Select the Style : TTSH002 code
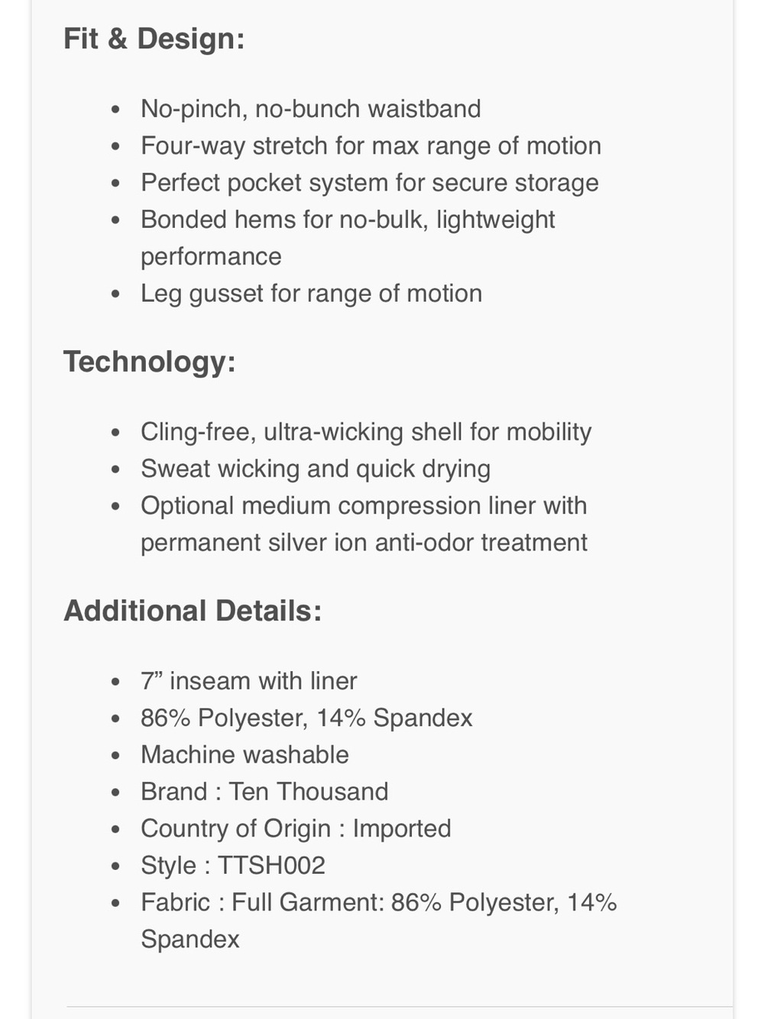The image size is (764, 1019). 233,865
